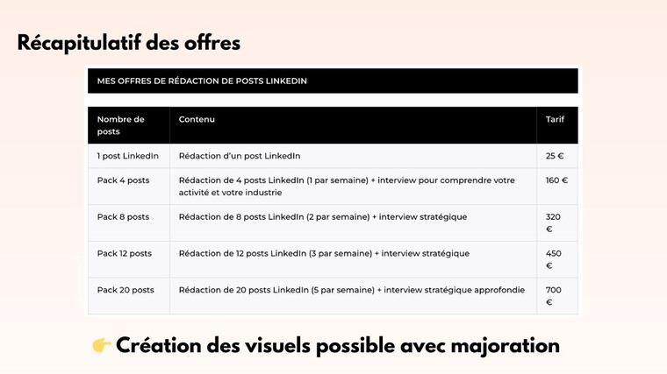Select the "1 post LinkedIn" cell

pos(128,156)
